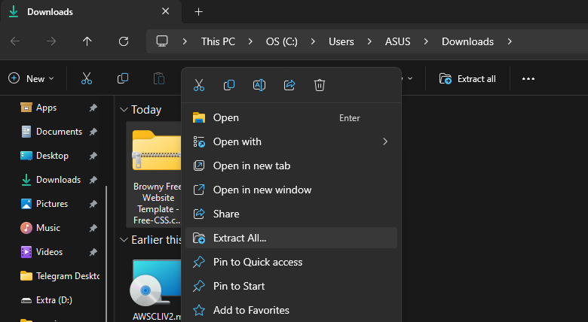Unpin the Documents folder pin icon
This screenshot has width=588, height=322.
point(93,132)
